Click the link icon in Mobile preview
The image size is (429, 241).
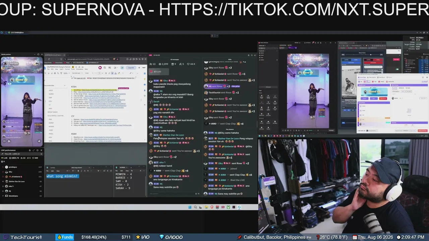4,141
